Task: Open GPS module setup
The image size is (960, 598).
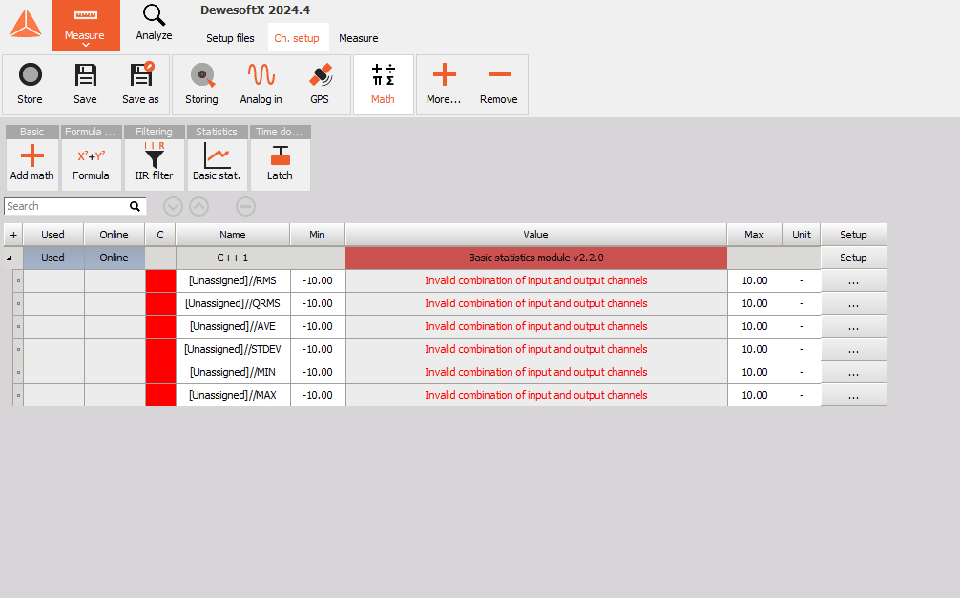Action: tap(320, 85)
